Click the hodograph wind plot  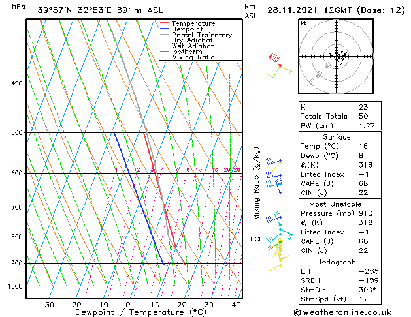(336, 56)
